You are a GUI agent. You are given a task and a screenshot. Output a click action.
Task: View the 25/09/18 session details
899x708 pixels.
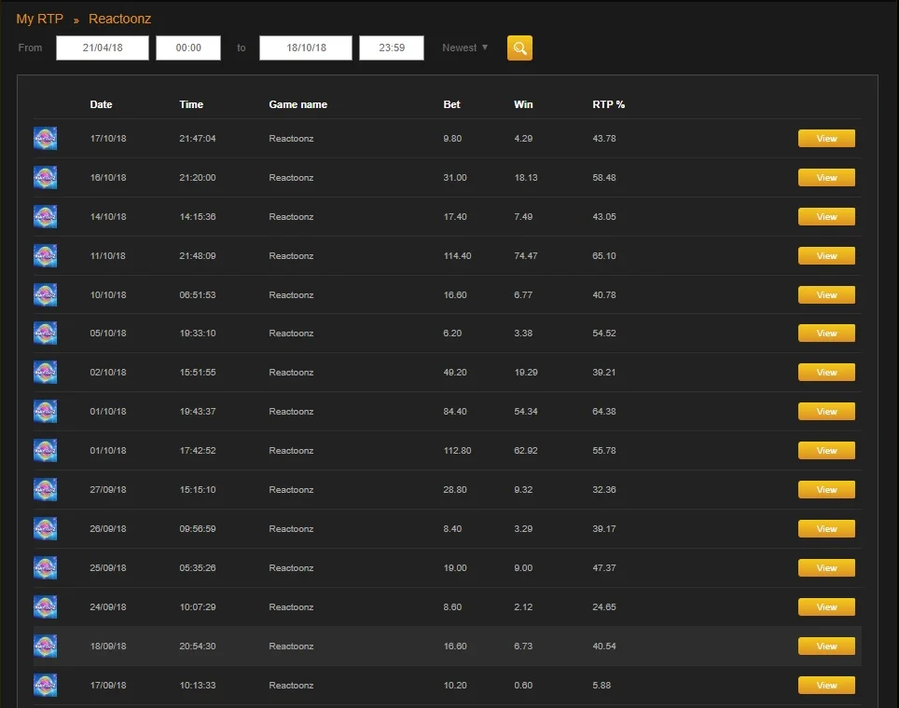point(826,567)
